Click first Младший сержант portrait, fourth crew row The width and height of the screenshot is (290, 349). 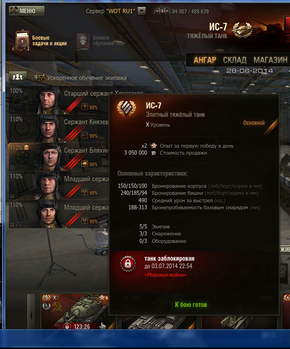(x=49, y=185)
